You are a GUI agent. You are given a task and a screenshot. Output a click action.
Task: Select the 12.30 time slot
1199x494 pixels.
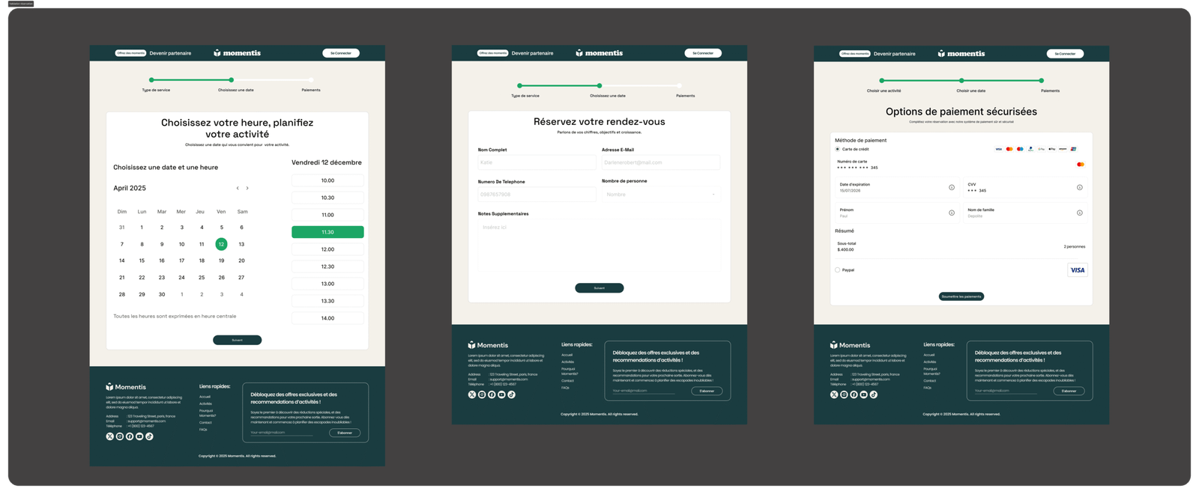(x=327, y=266)
